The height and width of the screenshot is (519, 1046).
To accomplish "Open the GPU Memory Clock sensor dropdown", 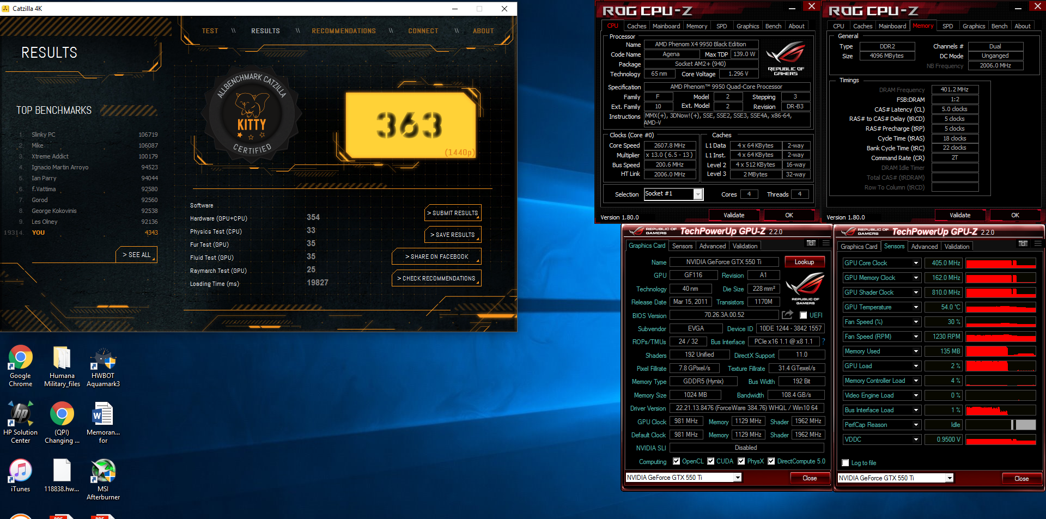I will pyautogui.click(x=916, y=278).
